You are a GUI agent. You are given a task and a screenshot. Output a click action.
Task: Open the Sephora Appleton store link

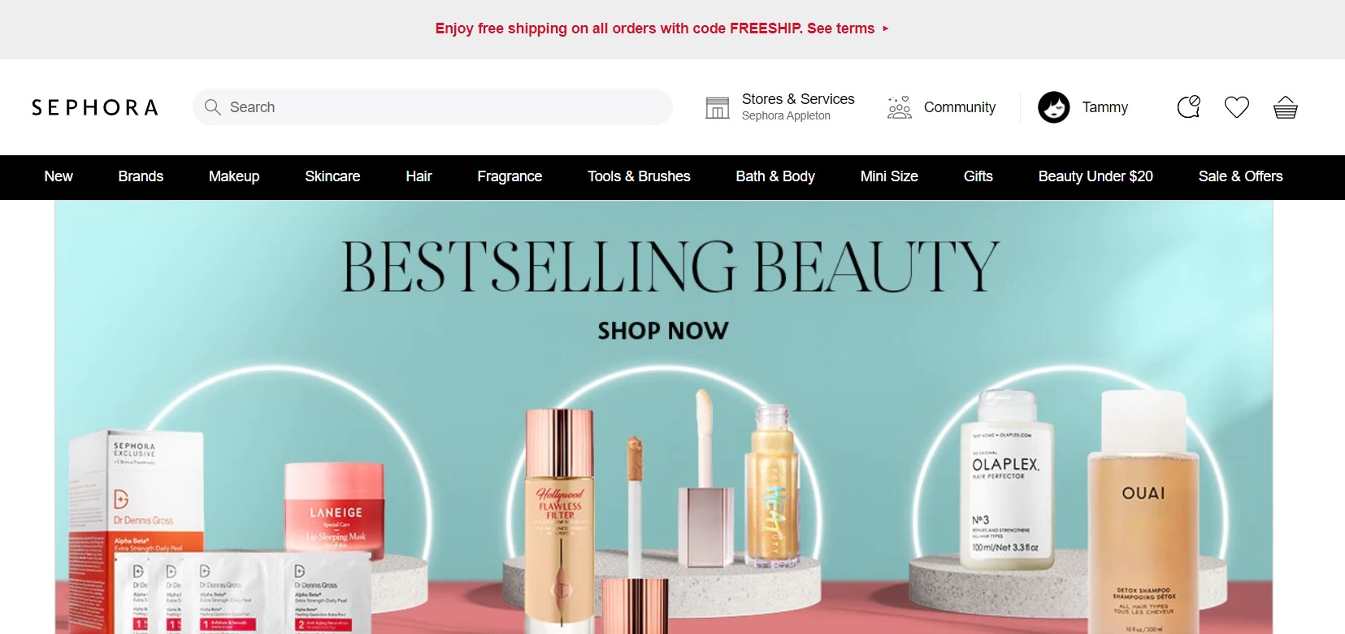tap(786, 116)
